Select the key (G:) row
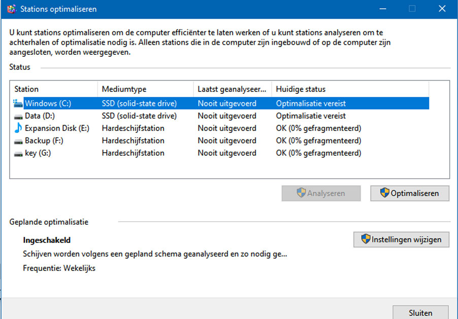The image size is (458, 319). point(221,153)
